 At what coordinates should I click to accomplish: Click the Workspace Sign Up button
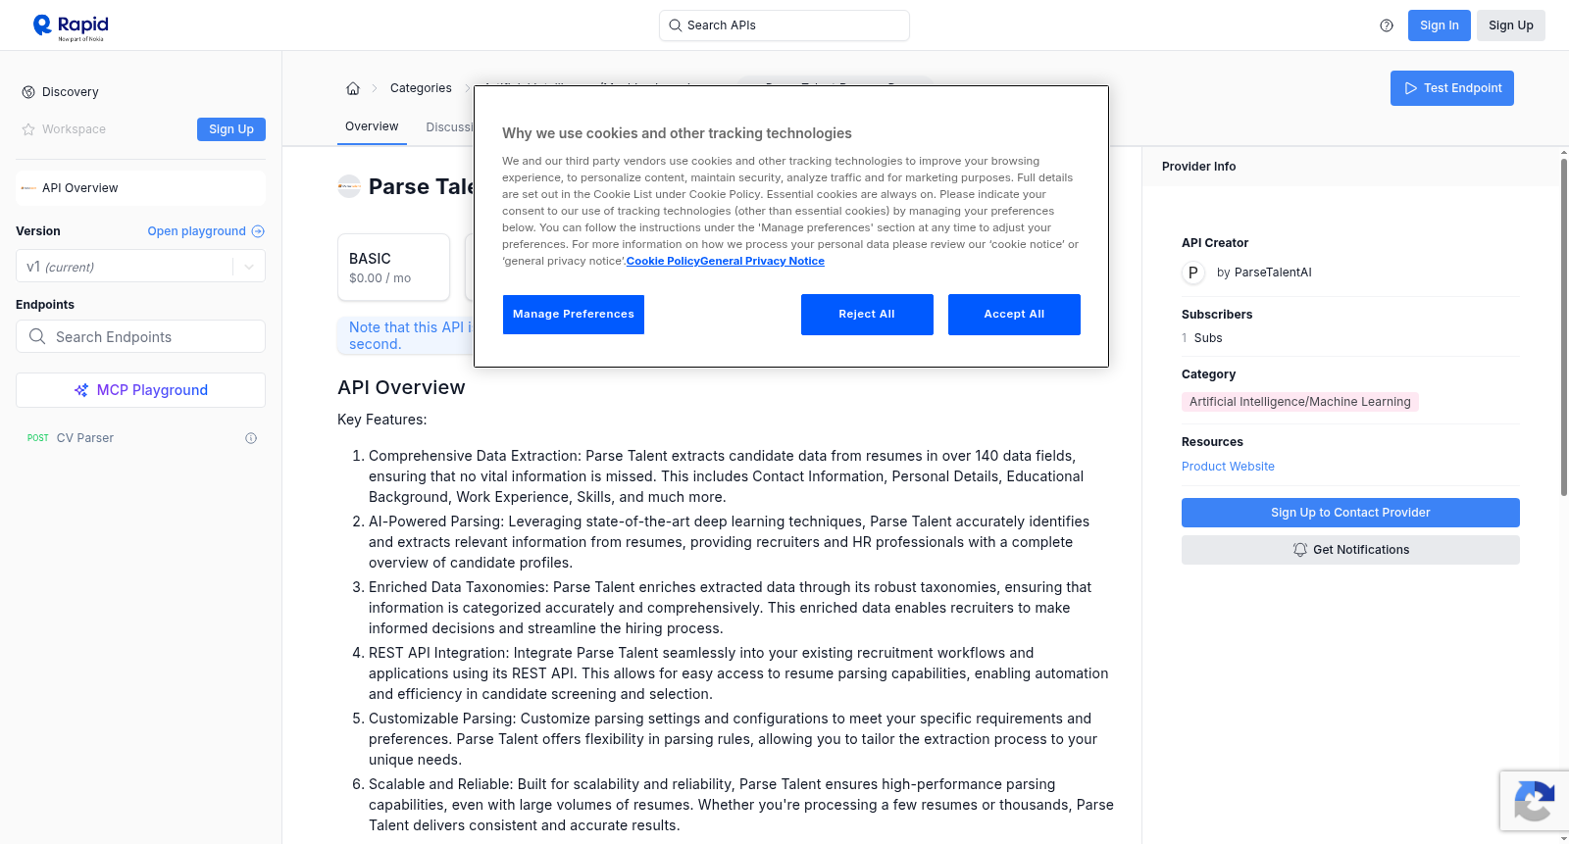pos(231,129)
